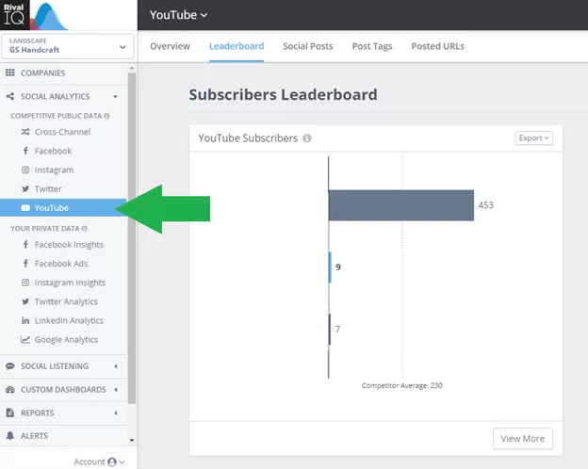
Task: Click the View More button
Action: point(523,438)
